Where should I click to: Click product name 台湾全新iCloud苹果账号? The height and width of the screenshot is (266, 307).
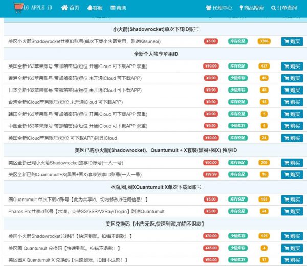[65, 102]
